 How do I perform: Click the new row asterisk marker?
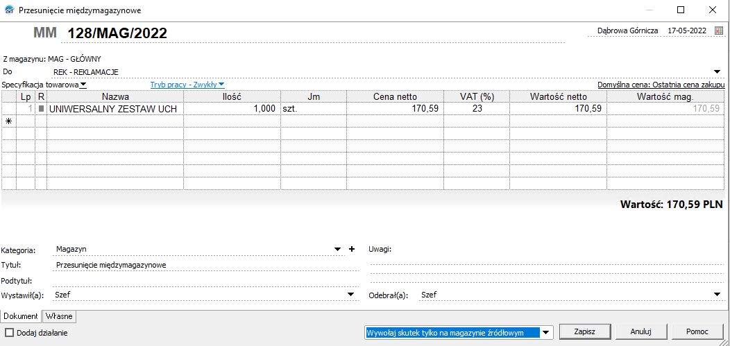click(8, 121)
